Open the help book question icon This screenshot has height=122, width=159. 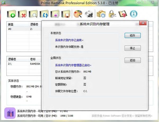pyautogui.click(x=123, y=14)
